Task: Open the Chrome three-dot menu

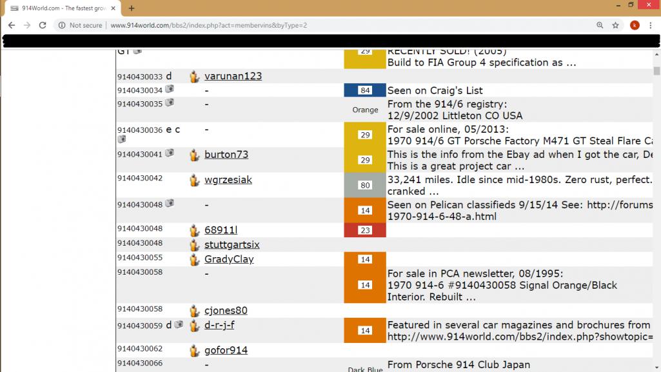Action: [x=651, y=25]
